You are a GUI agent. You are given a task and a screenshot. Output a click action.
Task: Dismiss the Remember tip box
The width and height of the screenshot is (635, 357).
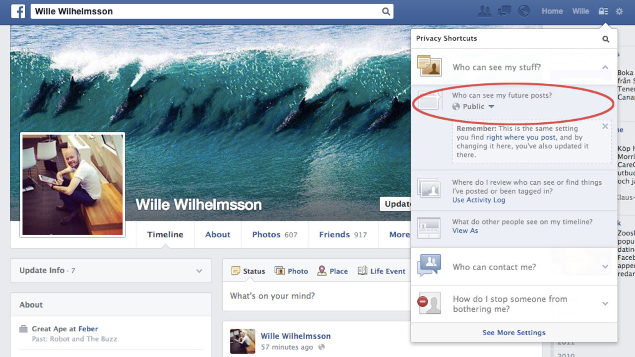coord(605,127)
